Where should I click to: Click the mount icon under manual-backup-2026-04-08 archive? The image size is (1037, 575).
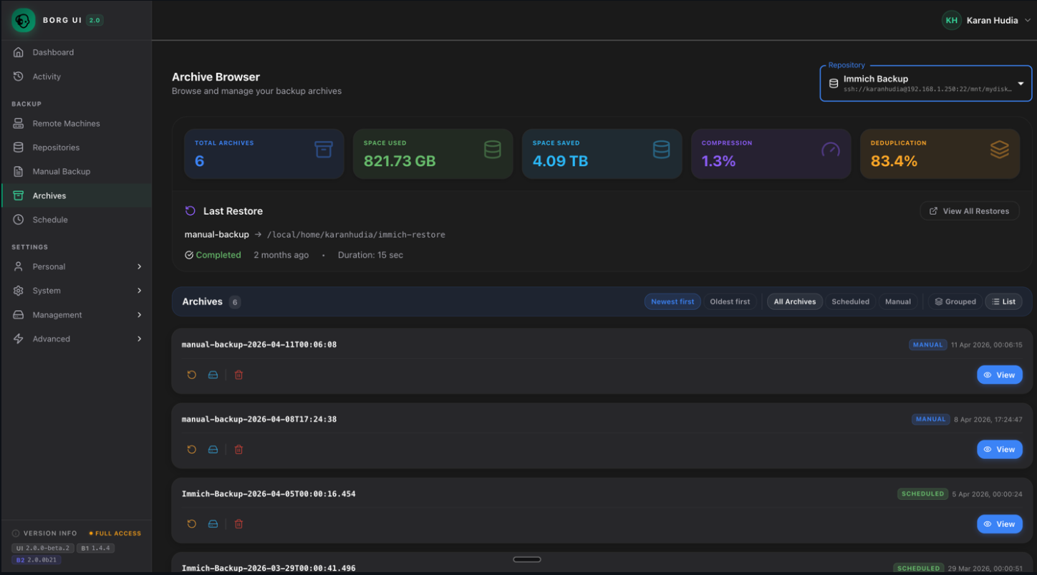pos(213,449)
